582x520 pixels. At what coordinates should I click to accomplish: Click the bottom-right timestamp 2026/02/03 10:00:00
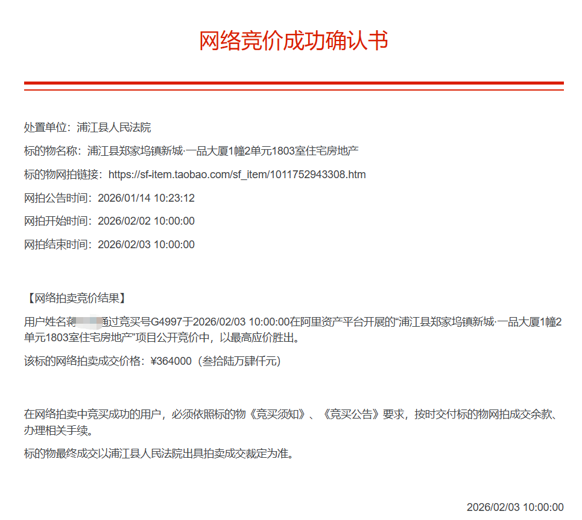[x=514, y=507]
